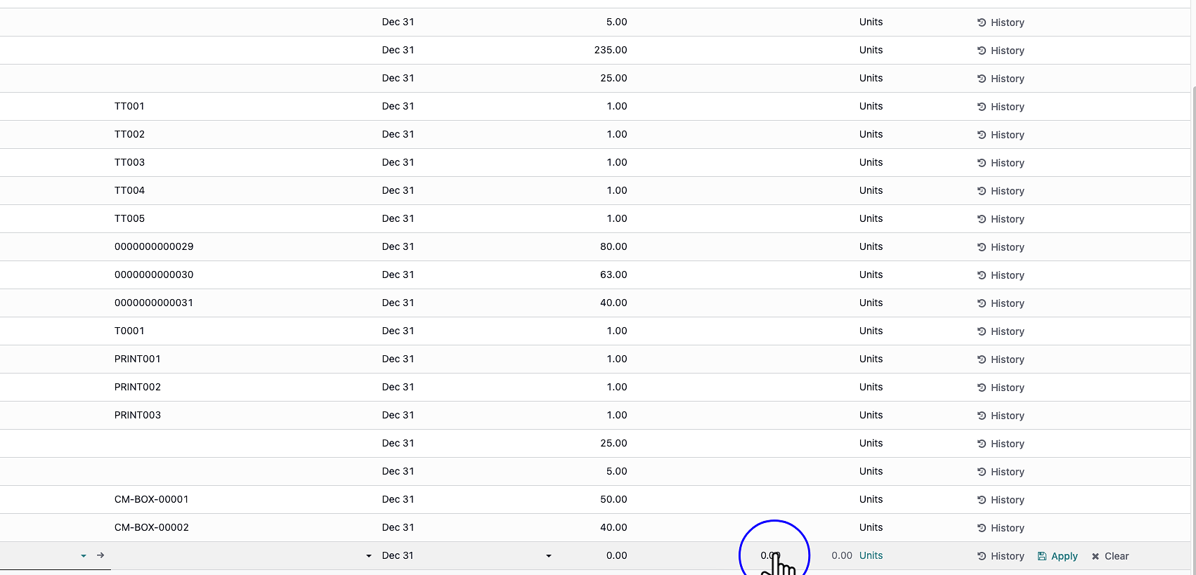Open History in the editable bottom row
The image size is (1196, 575).
(1001, 556)
